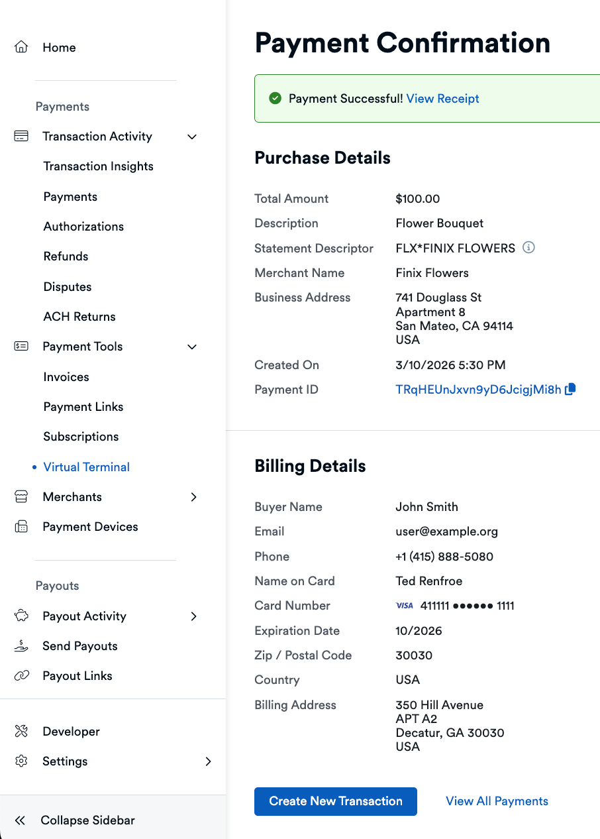Go to Subscriptions in sidebar

click(81, 437)
